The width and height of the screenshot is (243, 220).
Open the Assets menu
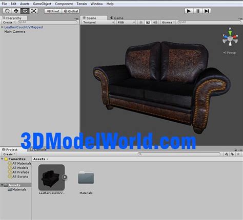point(25,4)
